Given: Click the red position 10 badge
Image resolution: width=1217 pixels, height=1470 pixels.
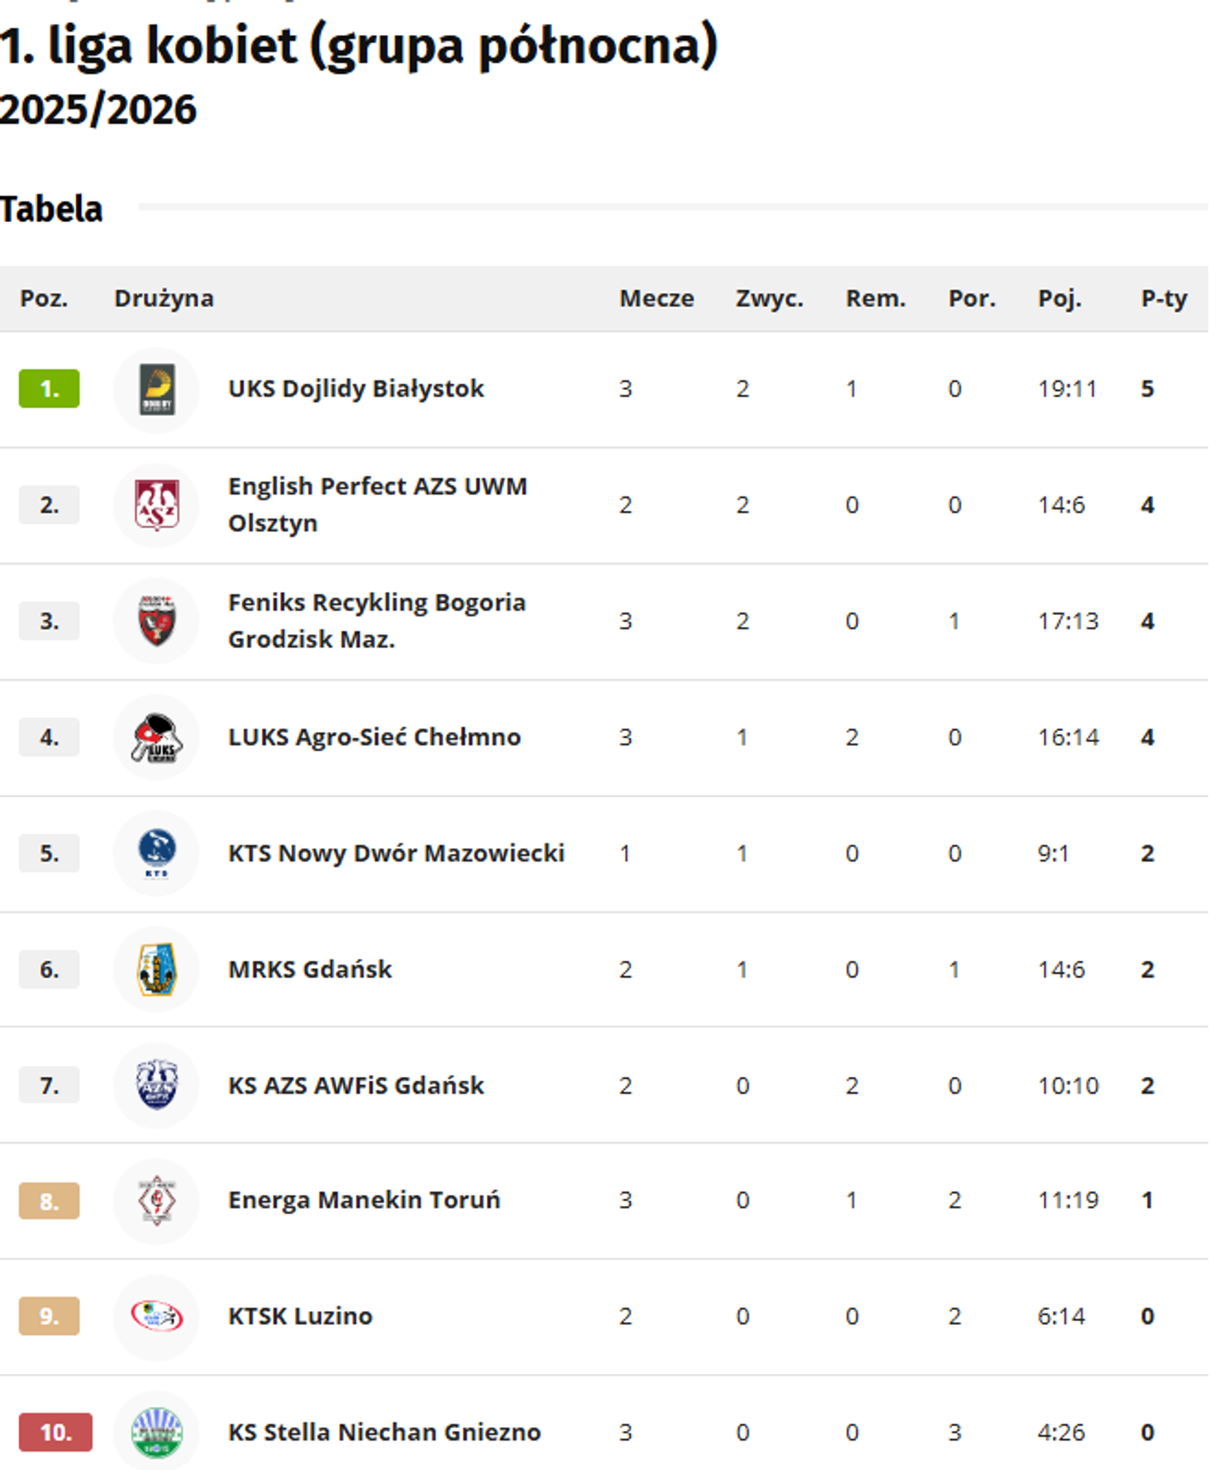Looking at the screenshot, I should point(55,1433).
